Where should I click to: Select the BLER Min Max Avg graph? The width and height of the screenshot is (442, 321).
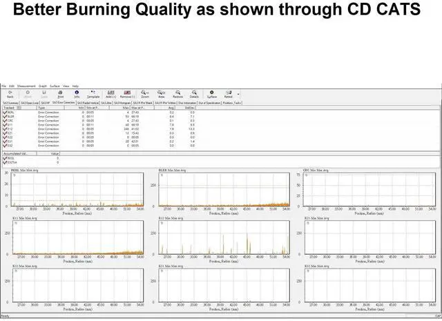pyautogui.click(x=224, y=189)
